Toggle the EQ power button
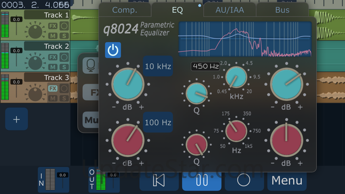345x194 pixels. click(113, 50)
